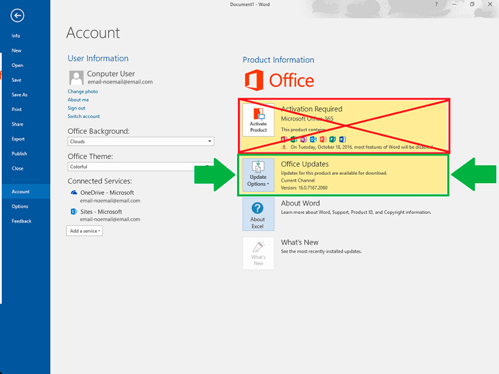Click the What's New icon button
The width and height of the screenshot is (499, 374).
tap(258, 253)
